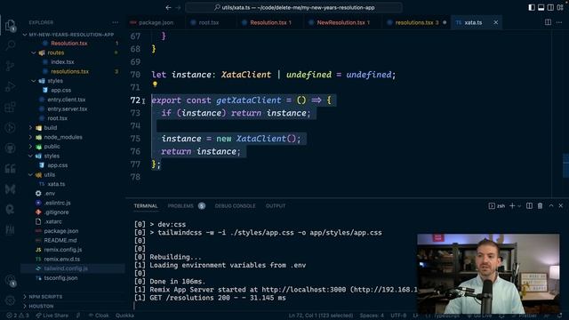This screenshot has width=569, height=320.
Task: Click Live Share in status bar
Action: pyautogui.click(x=52, y=316)
